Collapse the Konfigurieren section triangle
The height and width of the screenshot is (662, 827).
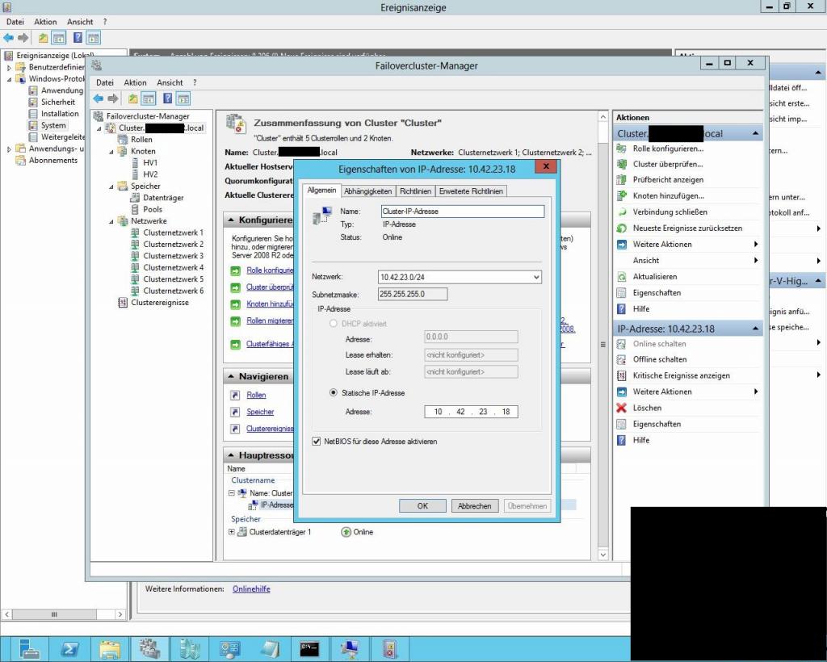(x=231, y=220)
